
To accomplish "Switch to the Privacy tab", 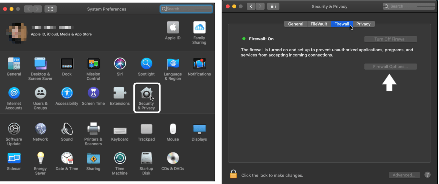I will point(363,24).
